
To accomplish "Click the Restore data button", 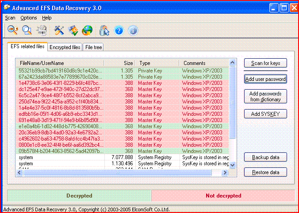I will coord(265,172).
